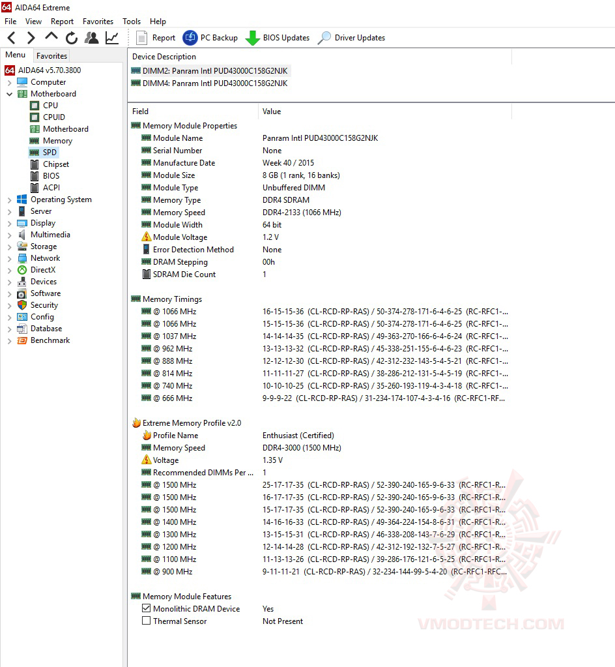The image size is (615, 667).
Task: Open the user management silhouette icon
Action: click(91, 38)
